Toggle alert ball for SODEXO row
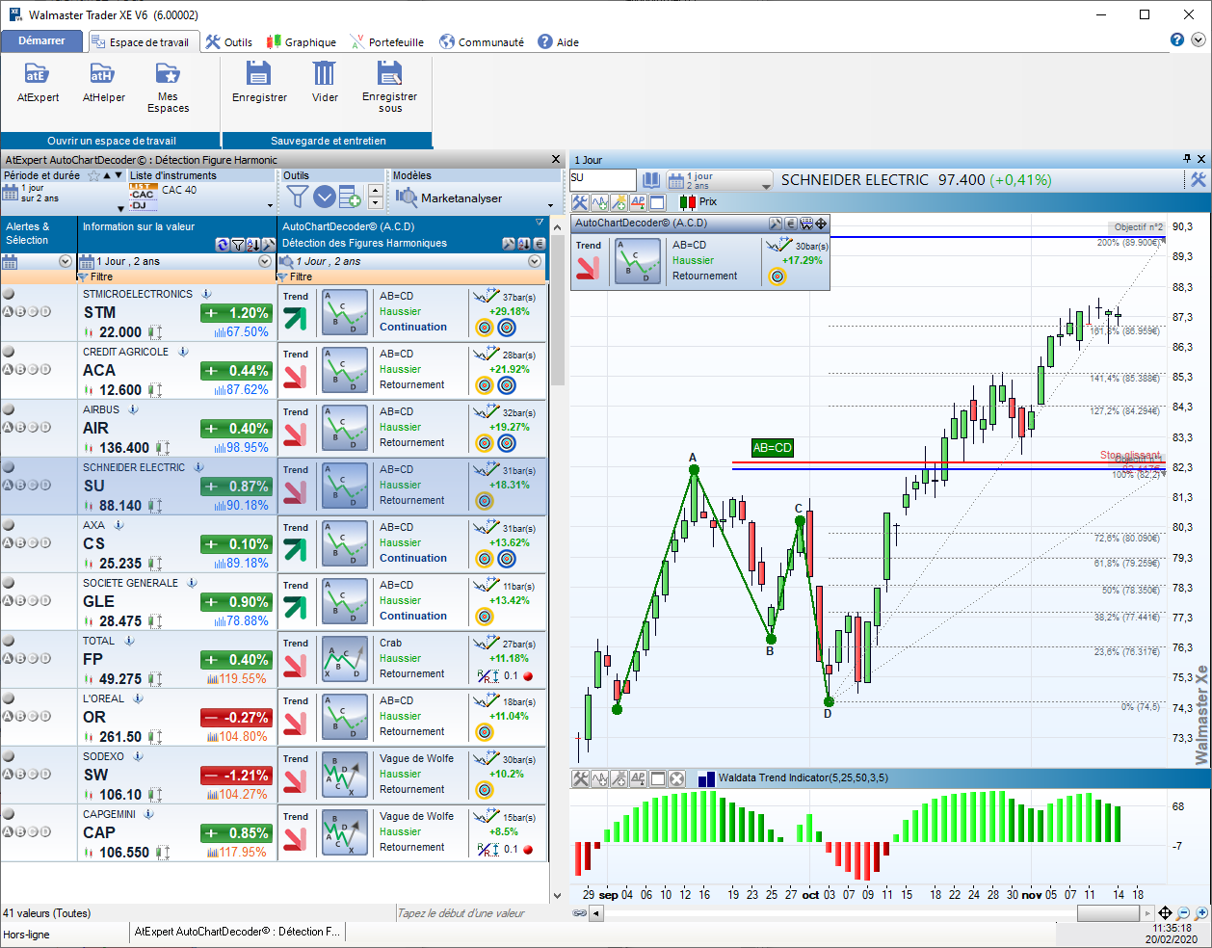1212x948 pixels. [x=9, y=756]
